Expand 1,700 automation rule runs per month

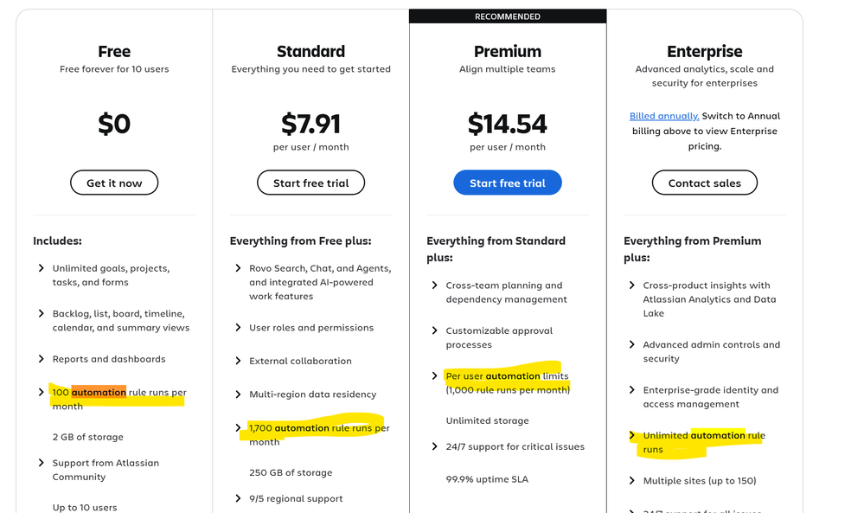[239, 427]
